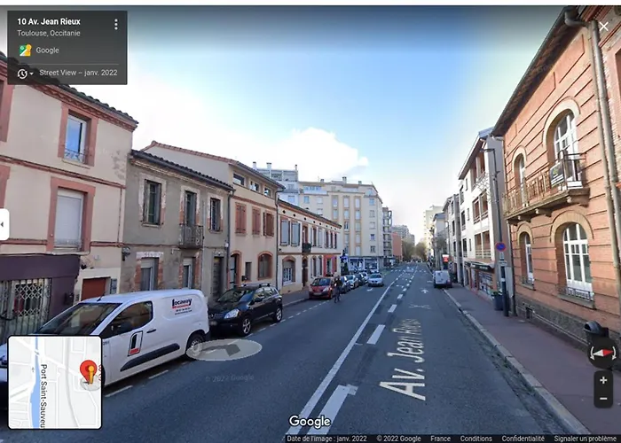Zoom in with the plus button
Image resolution: width=621 pixels, height=443 pixels.
[x=603, y=380]
